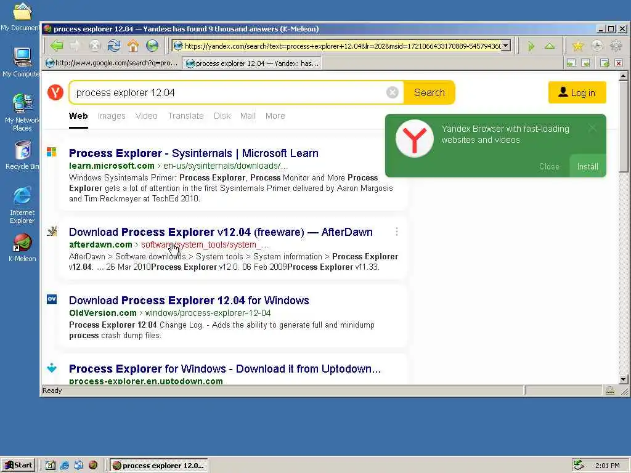
Task: Go back with the green arrow button
Action: click(57, 46)
